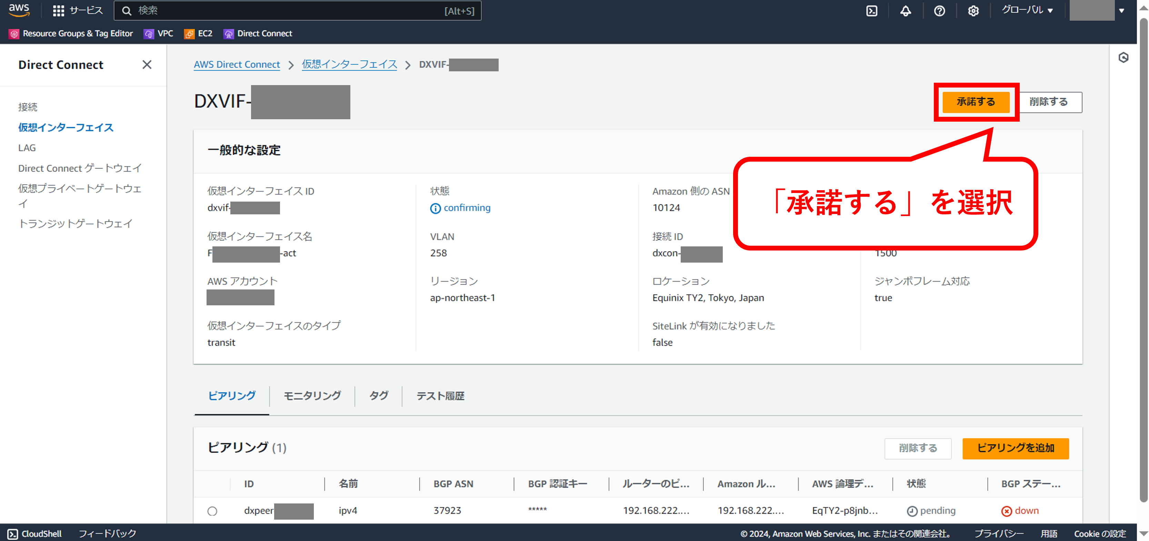1149x541 pixels.
Task: Open 仮想プライベートゲートウェイ in navigation
Action: coord(80,196)
